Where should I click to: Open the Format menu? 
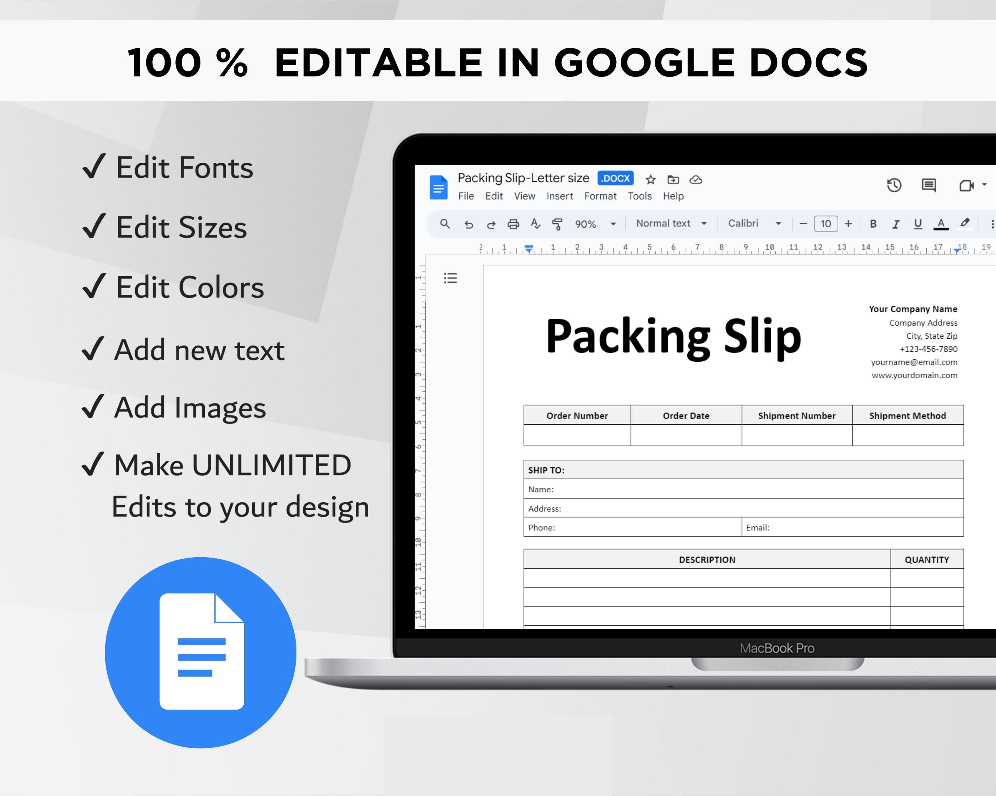click(600, 196)
